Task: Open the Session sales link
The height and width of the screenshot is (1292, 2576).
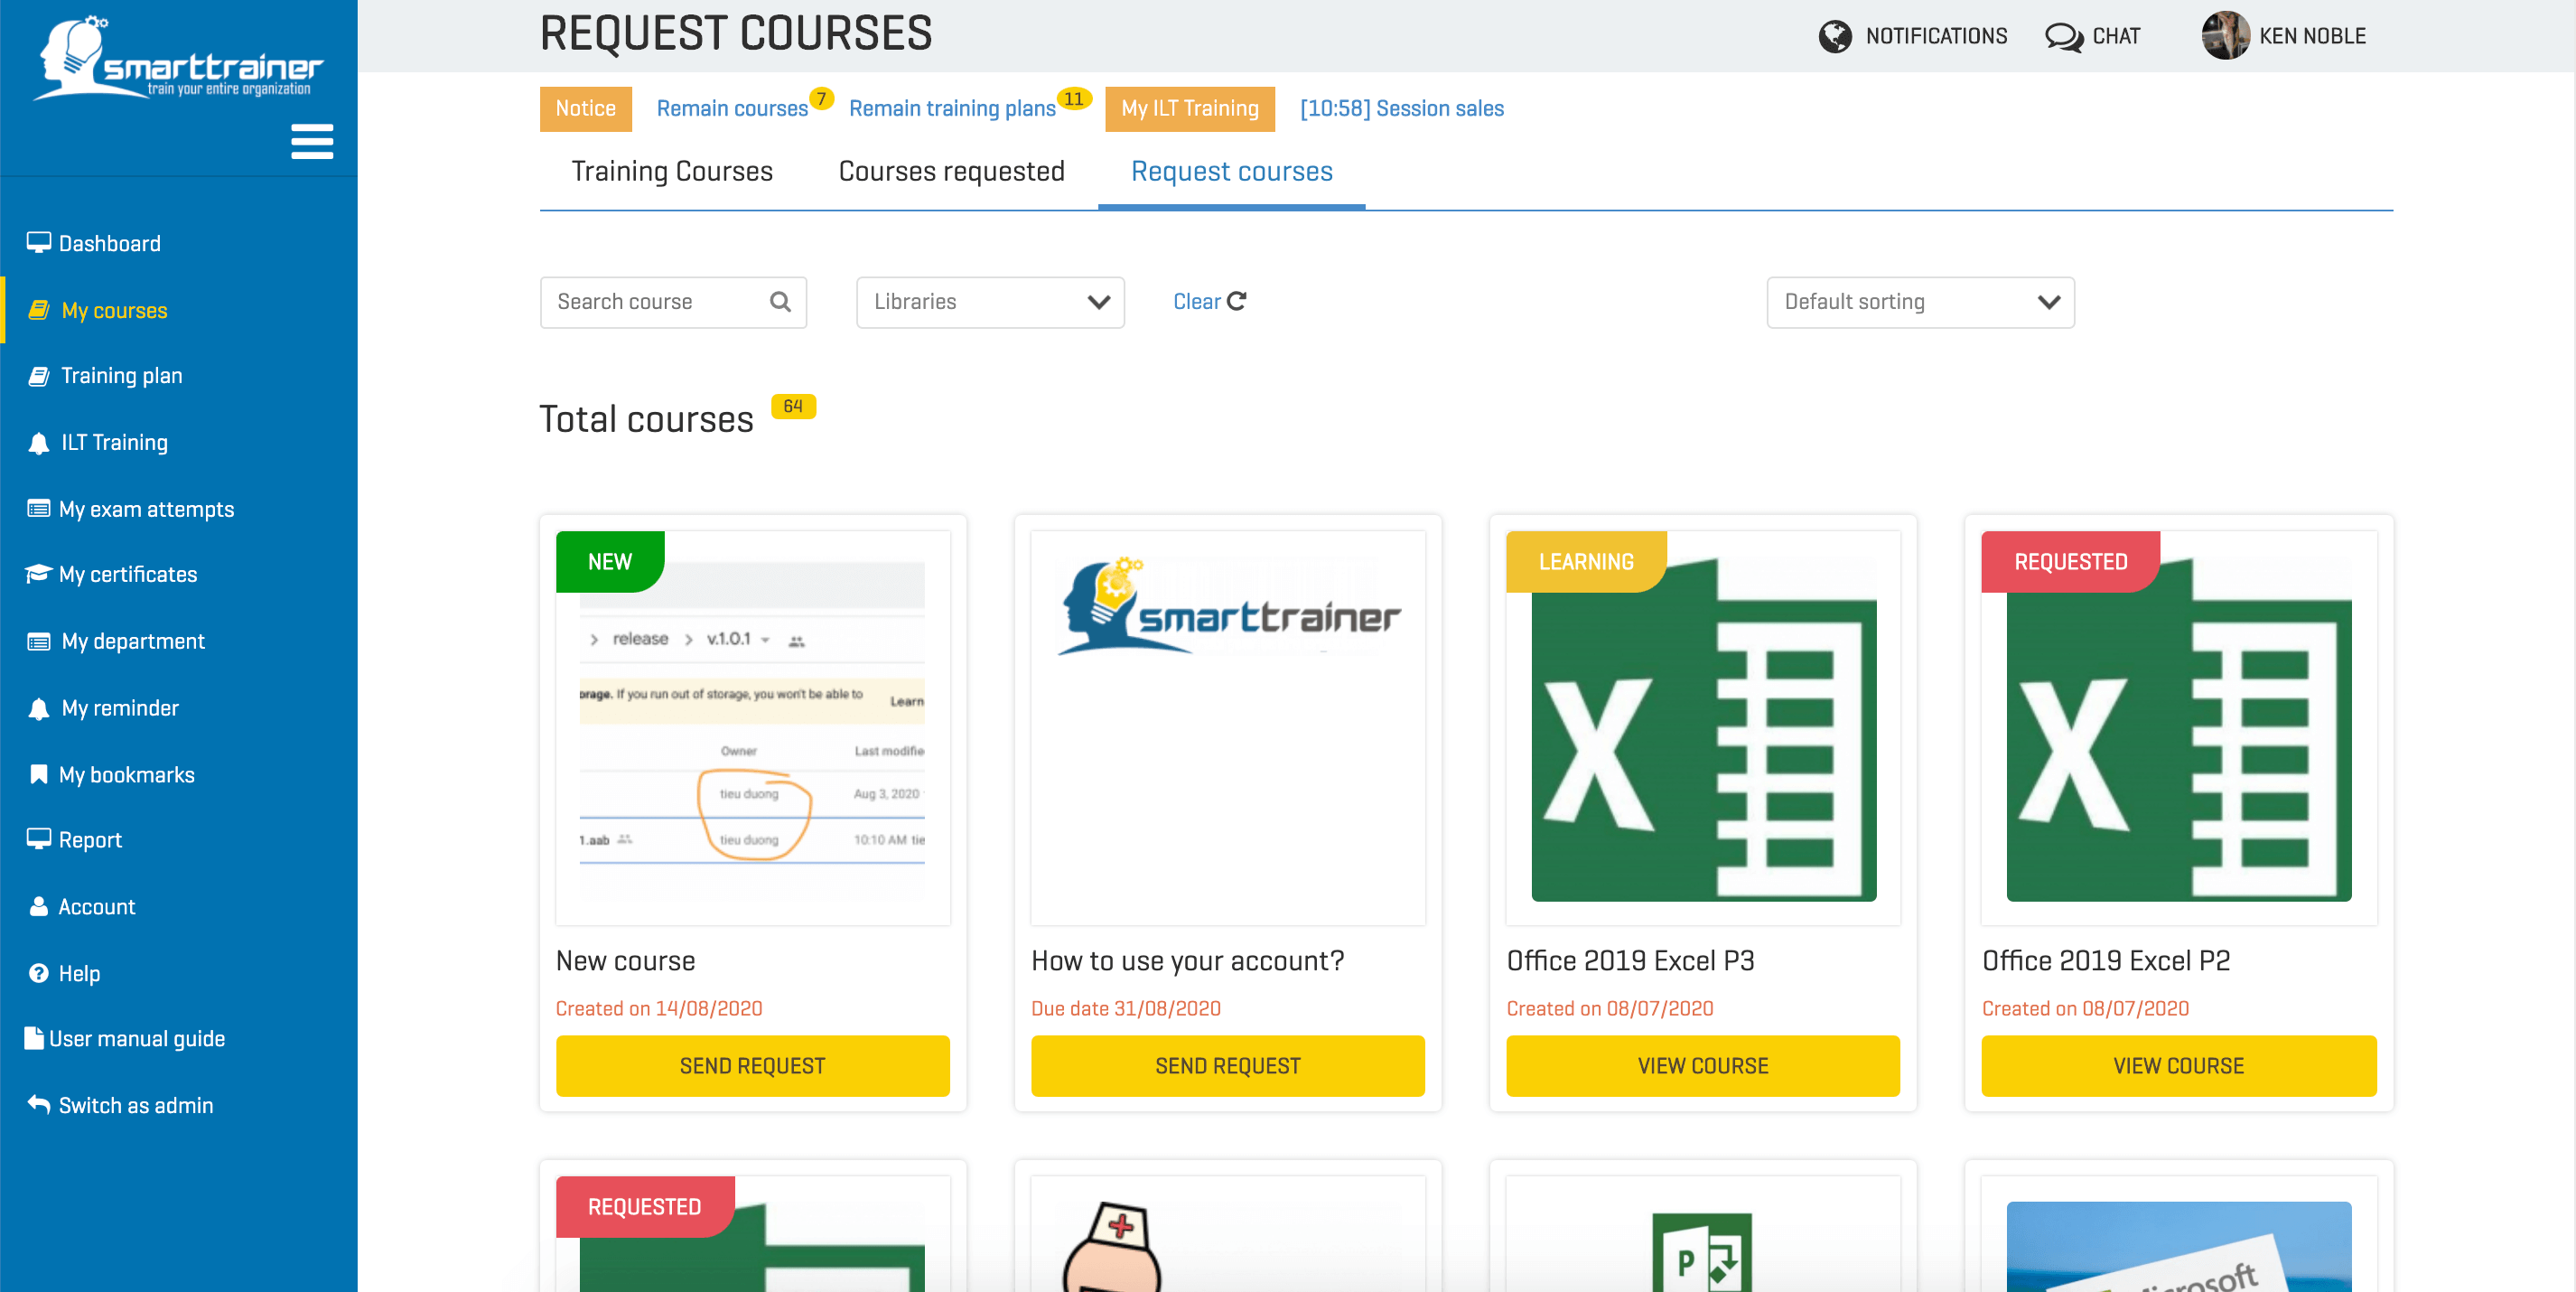Action: (1402, 109)
